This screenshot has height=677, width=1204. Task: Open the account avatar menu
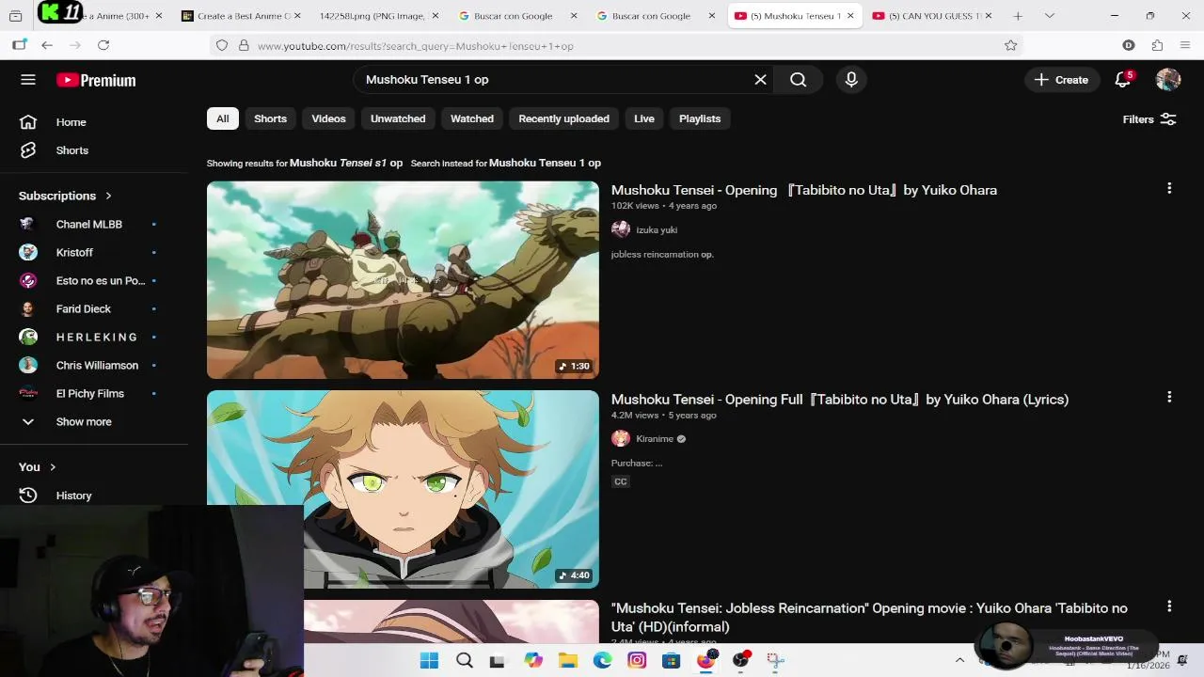click(1168, 80)
